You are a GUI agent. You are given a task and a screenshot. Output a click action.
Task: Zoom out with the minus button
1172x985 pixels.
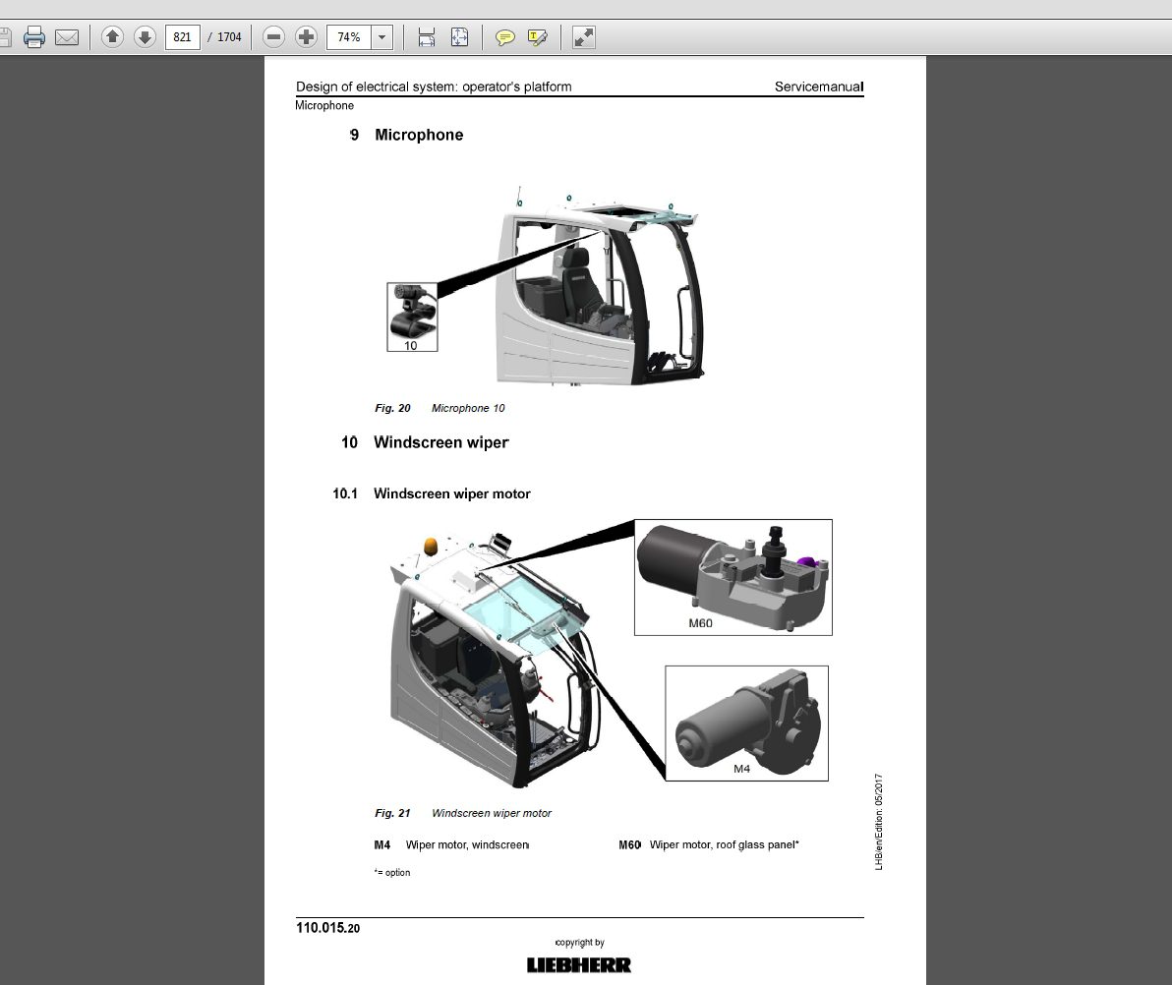(273, 36)
